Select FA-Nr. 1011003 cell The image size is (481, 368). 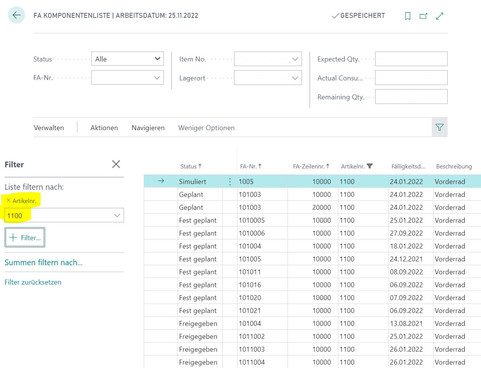pos(262,349)
